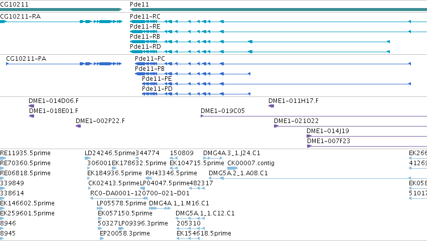Click the CK02413.5prime EST label
Viewport: 427px width, 241px height.
(114, 183)
